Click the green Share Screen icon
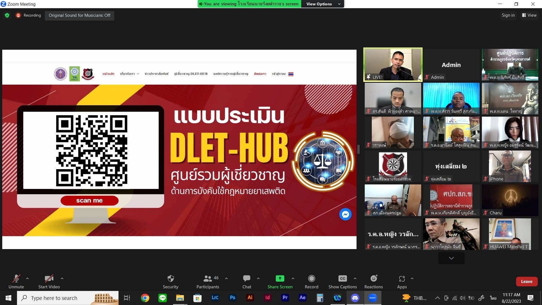The image size is (542, 305). click(x=280, y=279)
